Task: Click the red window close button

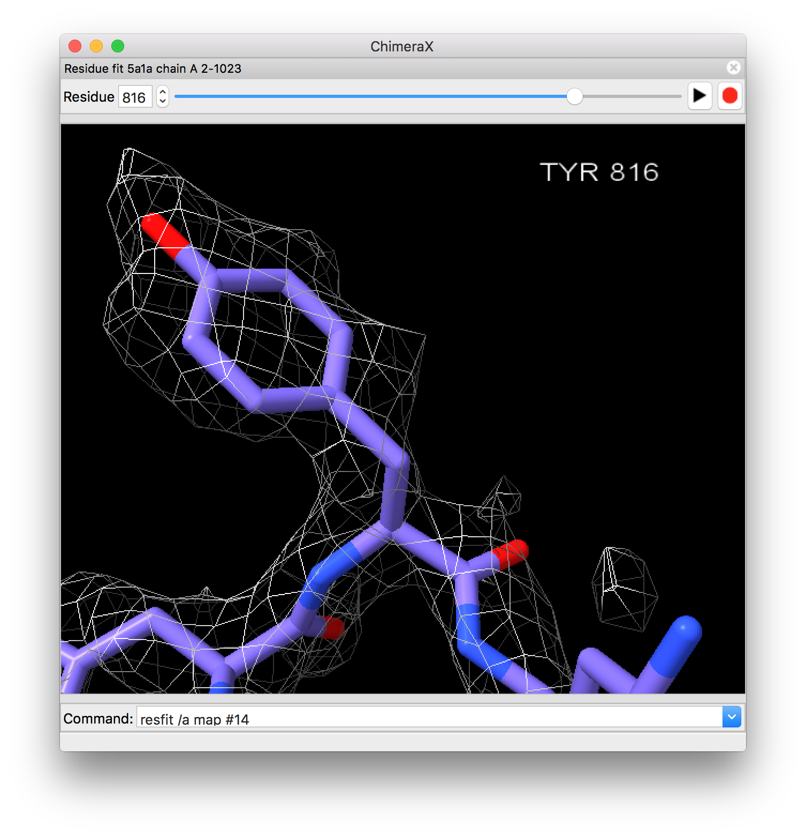Action: pyautogui.click(x=75, y=47)
